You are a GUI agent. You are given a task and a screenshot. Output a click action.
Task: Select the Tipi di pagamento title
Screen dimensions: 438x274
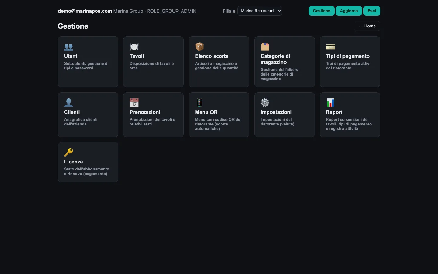tap(348, 56)
